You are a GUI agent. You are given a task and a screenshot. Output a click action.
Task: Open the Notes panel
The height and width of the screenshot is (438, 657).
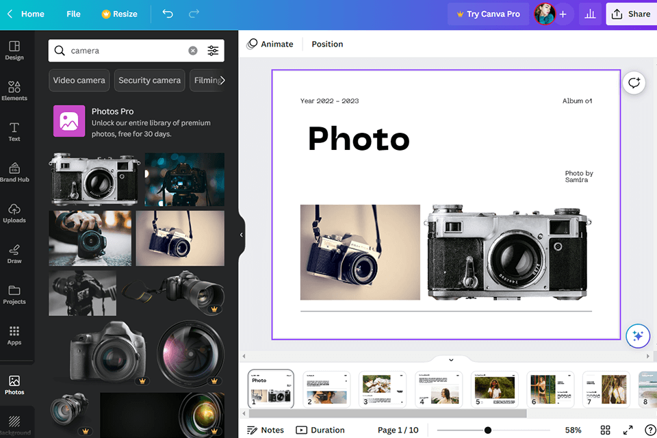click(x=266, y=430)
